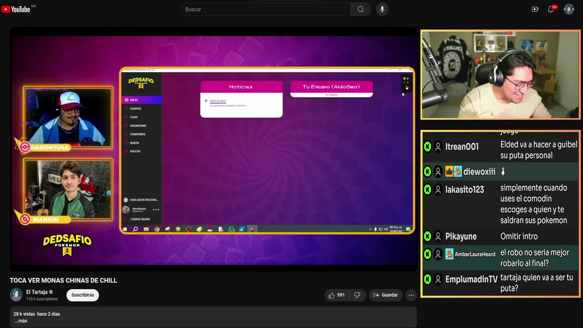Open the El Tartaja channel link
This screenshot has width=583, height=328.
[37, 292]
